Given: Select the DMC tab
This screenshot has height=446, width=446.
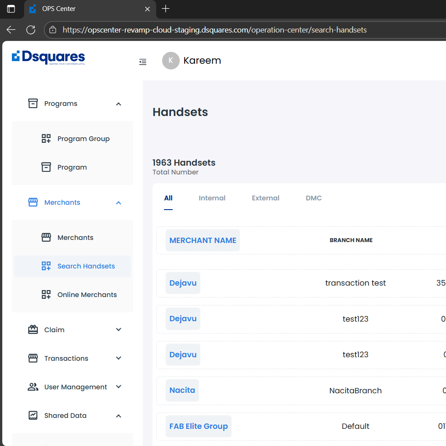Looking at the screenshot, I should [314, 198].
